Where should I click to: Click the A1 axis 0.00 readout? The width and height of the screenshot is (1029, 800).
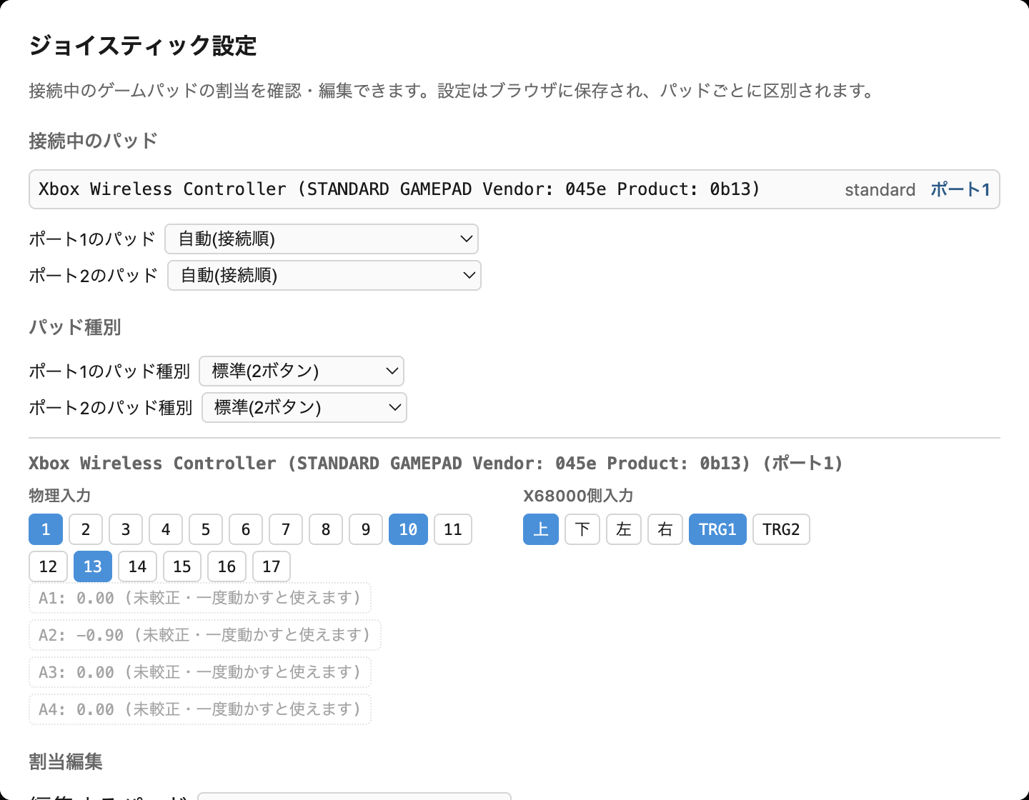(200, 598)
